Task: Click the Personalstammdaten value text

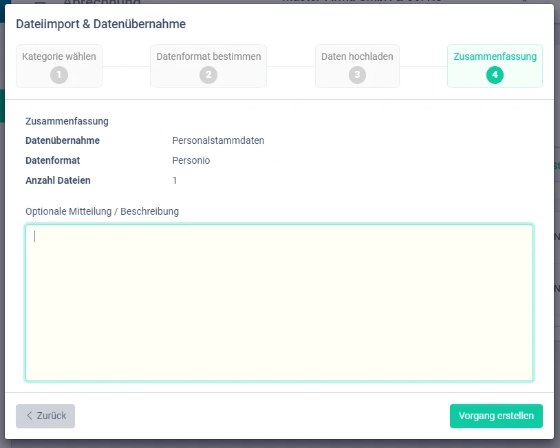Action: tap(218, 140)
